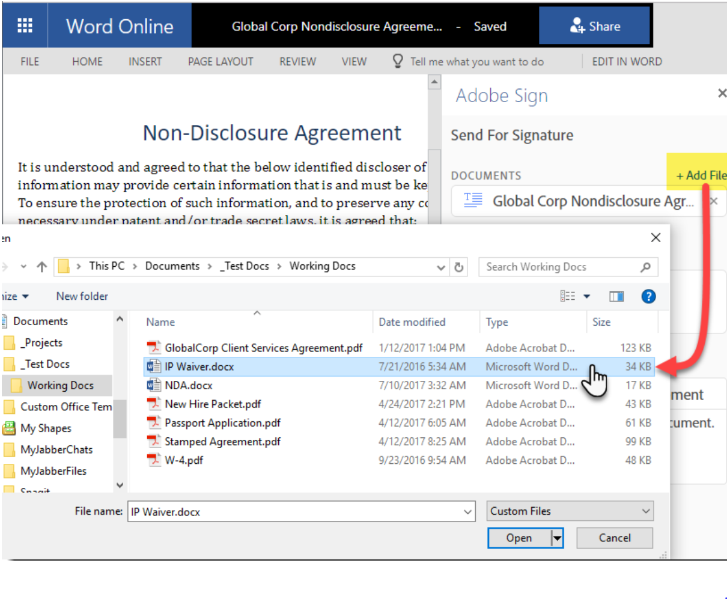
Task: Expand the File name combo box arrow
Action: point(468,511)
